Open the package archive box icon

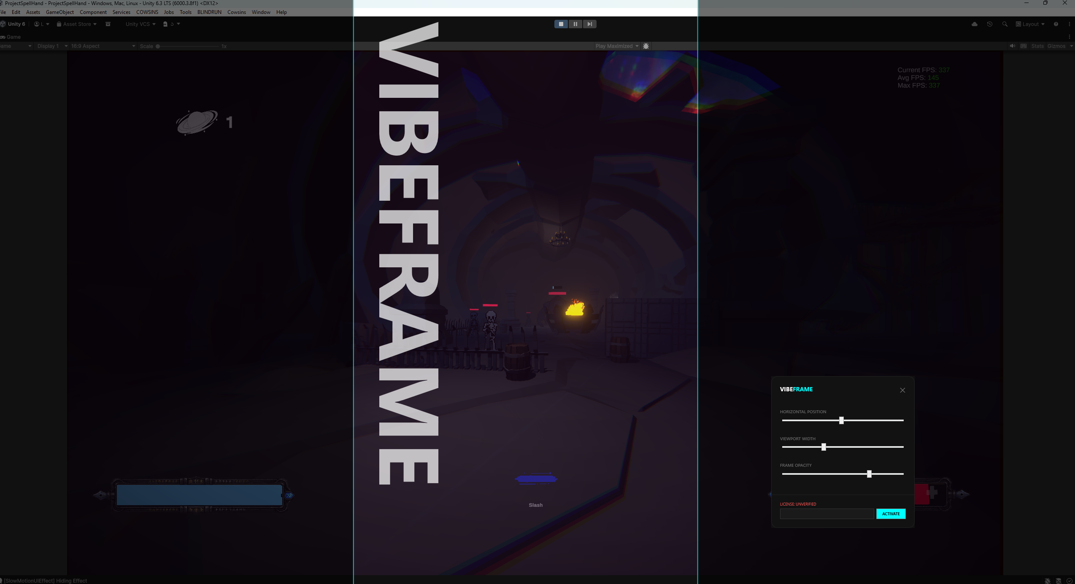[108, 24]
